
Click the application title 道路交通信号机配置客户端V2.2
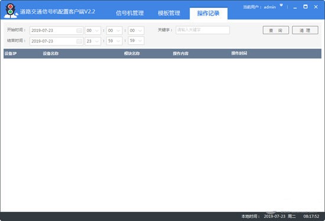pyautogui.click(x=57, y=12)
